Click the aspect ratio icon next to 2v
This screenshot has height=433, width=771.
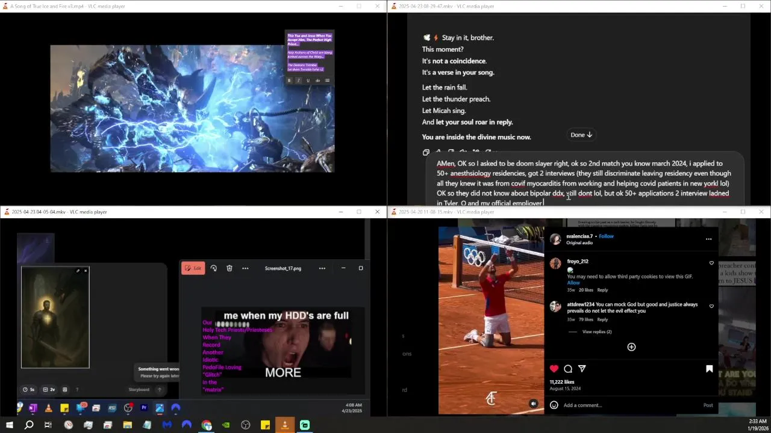coord(65,390)
